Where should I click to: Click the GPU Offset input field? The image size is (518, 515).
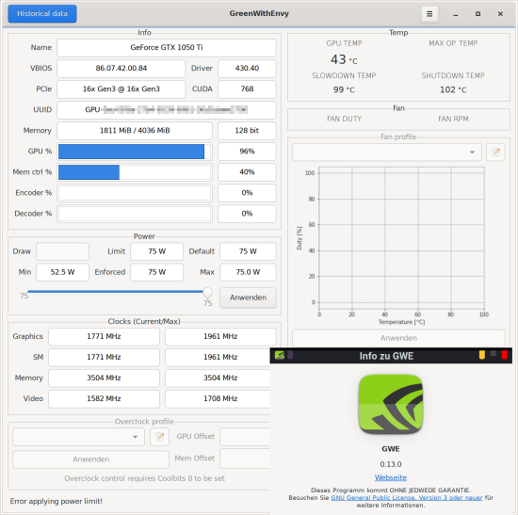tap(245, 437)
